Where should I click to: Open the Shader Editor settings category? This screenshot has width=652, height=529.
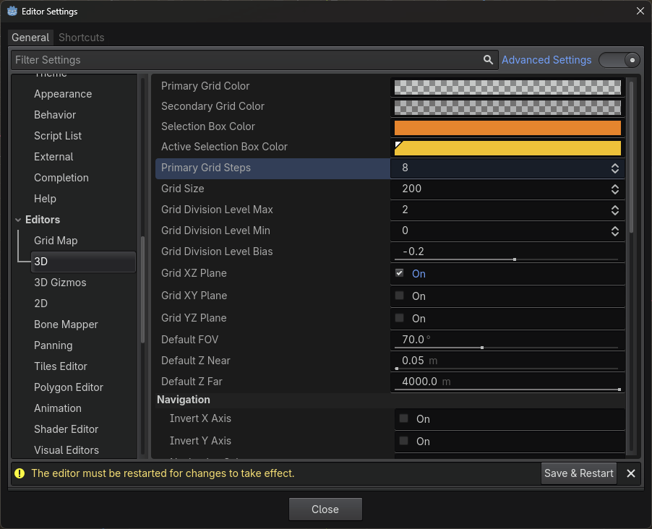click(66, 429)
